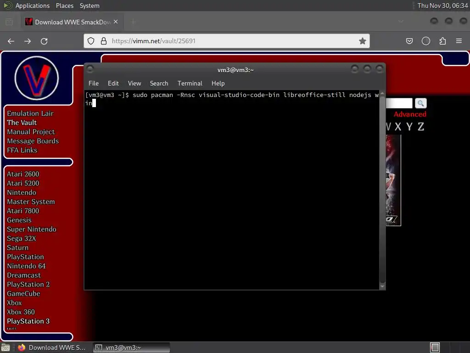
Task: Open the terminal Help menu
Action: [x=218, y=84]
